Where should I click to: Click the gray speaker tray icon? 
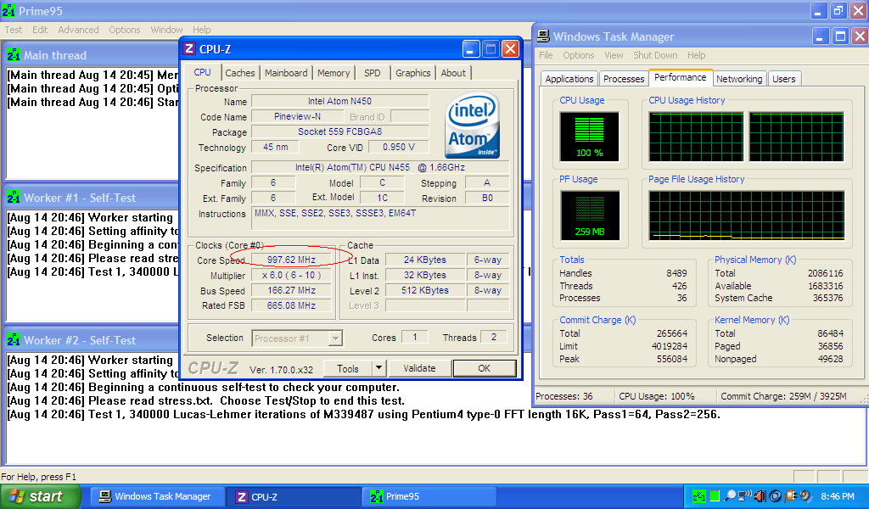tap(805, 495)
